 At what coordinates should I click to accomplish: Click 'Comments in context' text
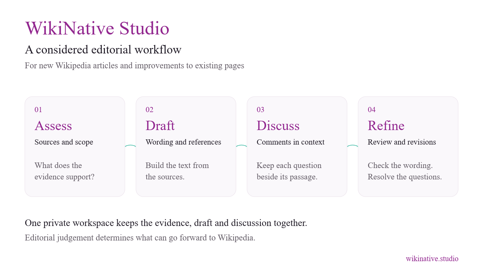coord(290,142)
